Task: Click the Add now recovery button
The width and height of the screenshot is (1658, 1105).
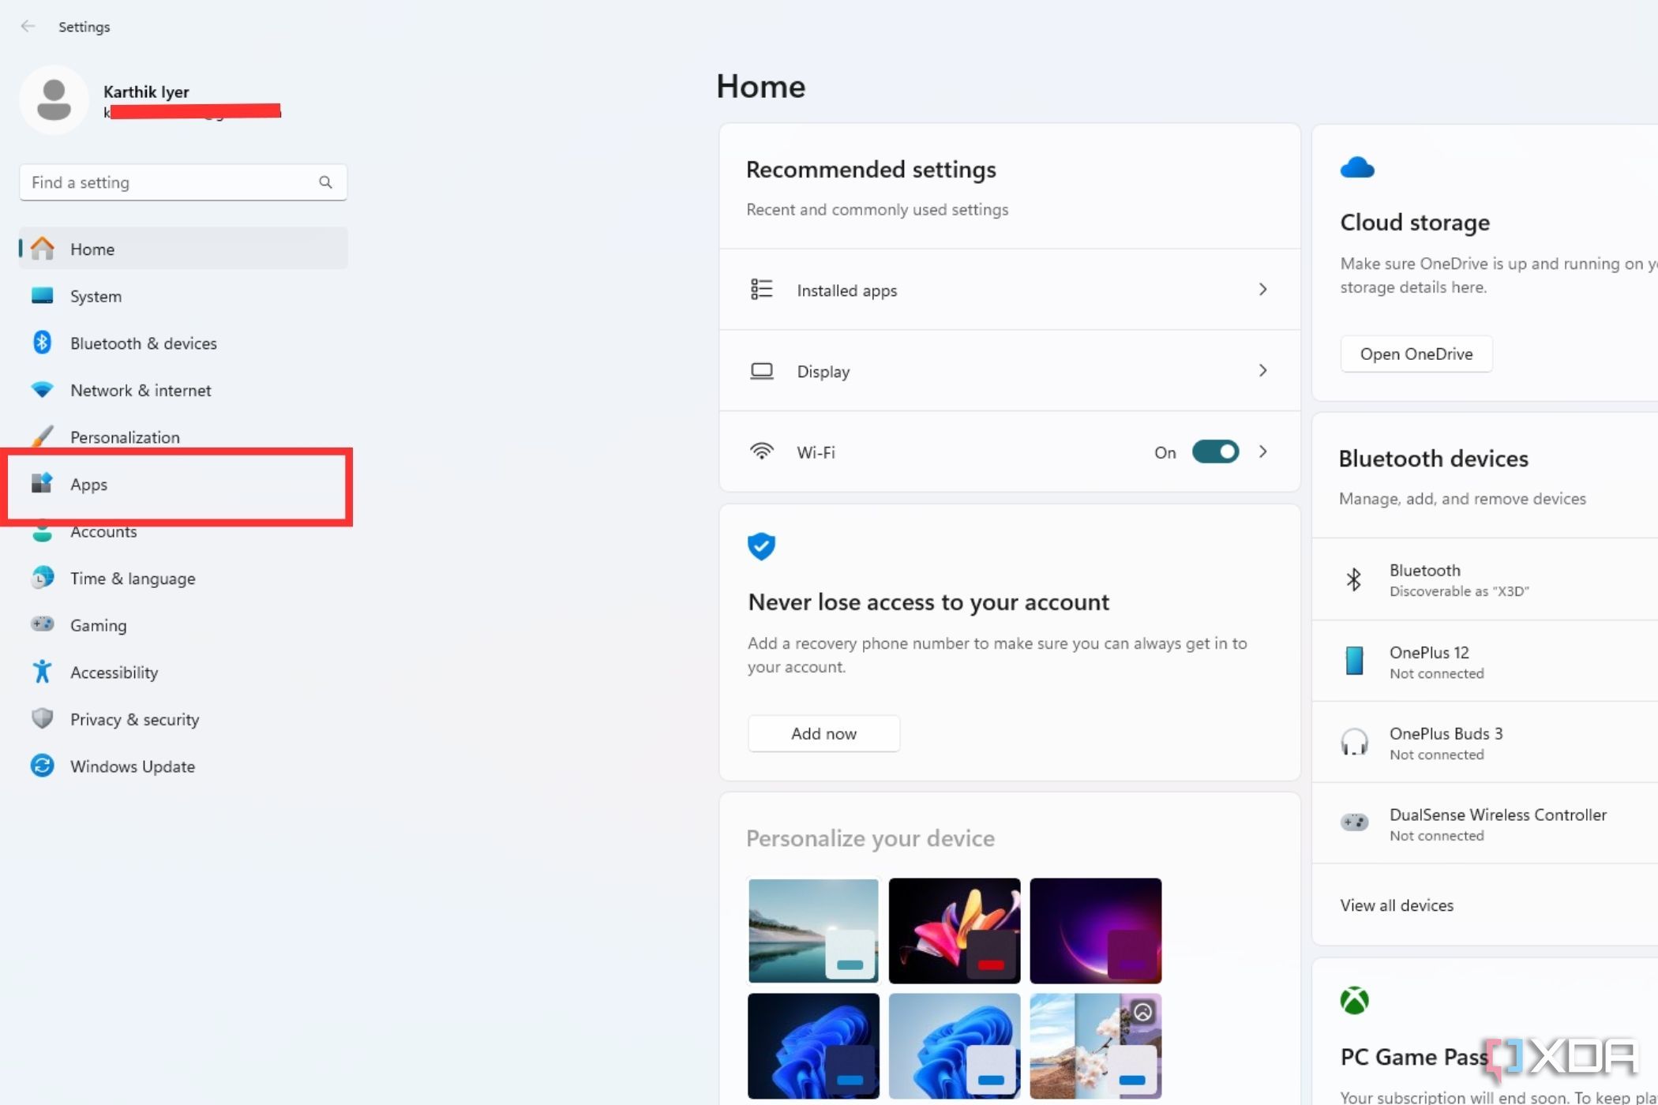Action: tap(823, 732)
